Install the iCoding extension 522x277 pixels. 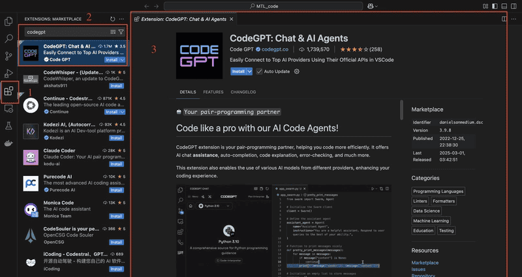[x=117, y=269]
